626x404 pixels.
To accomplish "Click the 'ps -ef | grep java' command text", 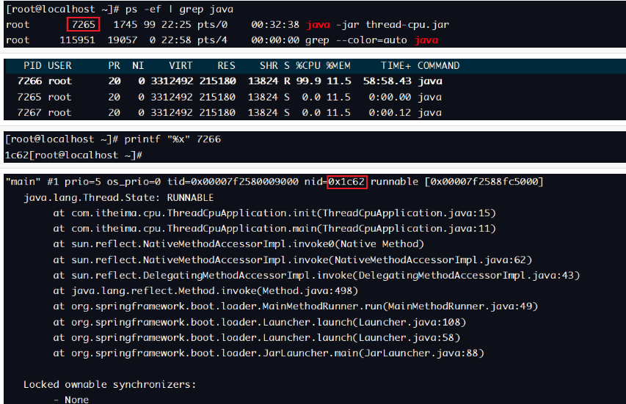I will pos(179,10).
